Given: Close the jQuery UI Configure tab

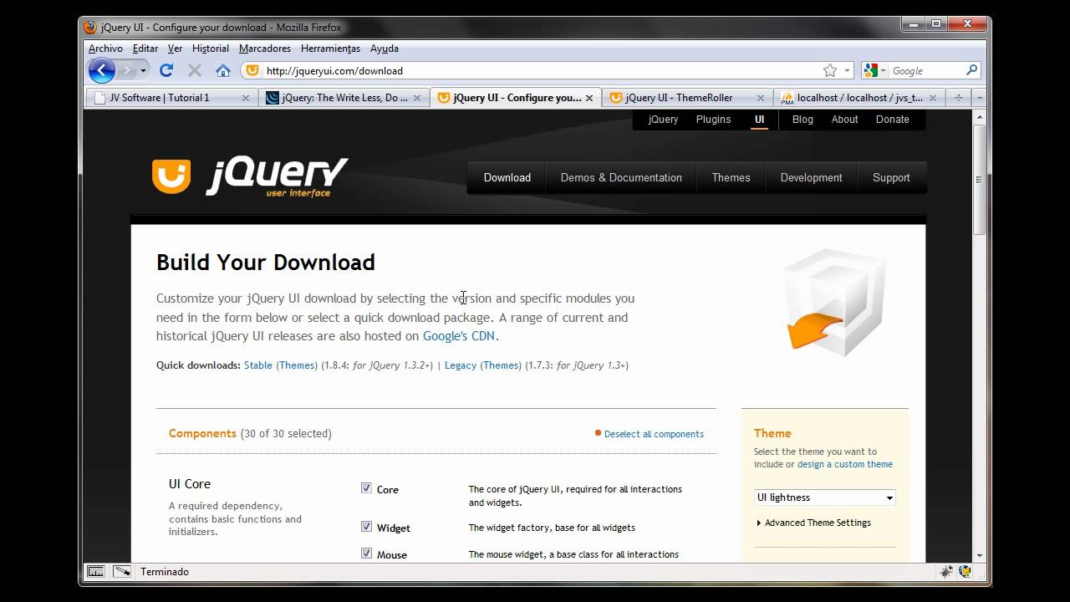Looking at the screenshot, I should 589,98.
